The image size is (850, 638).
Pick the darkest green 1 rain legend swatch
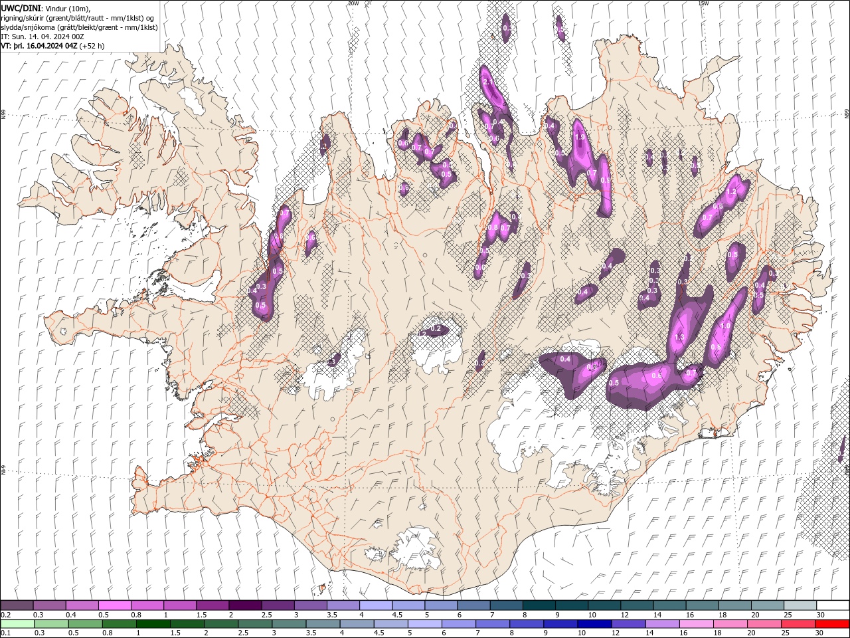click(154, 624)
